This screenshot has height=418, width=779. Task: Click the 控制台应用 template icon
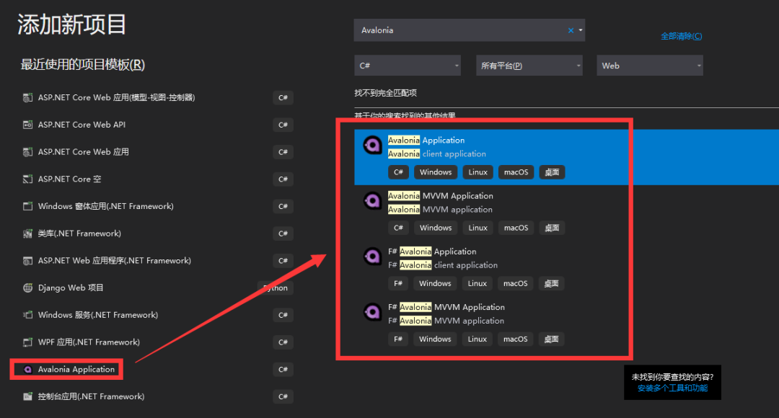(28, 396)
